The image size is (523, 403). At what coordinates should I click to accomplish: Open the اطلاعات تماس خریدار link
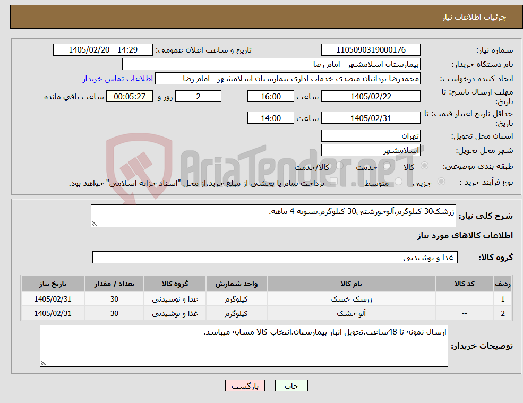pyautogui.click(x=118, y=79)
